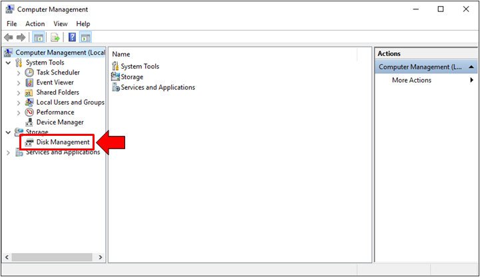Viewport: 480px width, 277px height.
Task: Select Computer Management (Local) root label
Action: [x=61, y=53]
